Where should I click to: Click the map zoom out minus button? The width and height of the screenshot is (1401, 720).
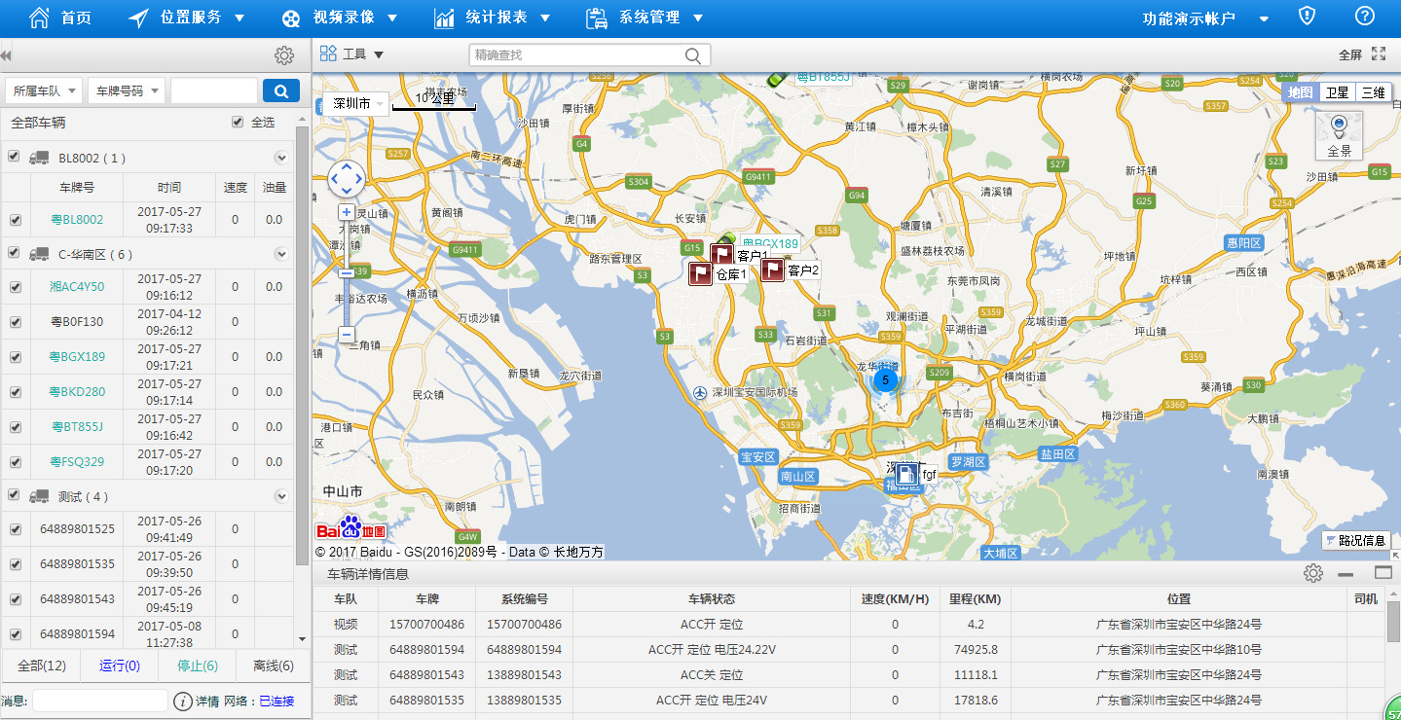point(346,335)
